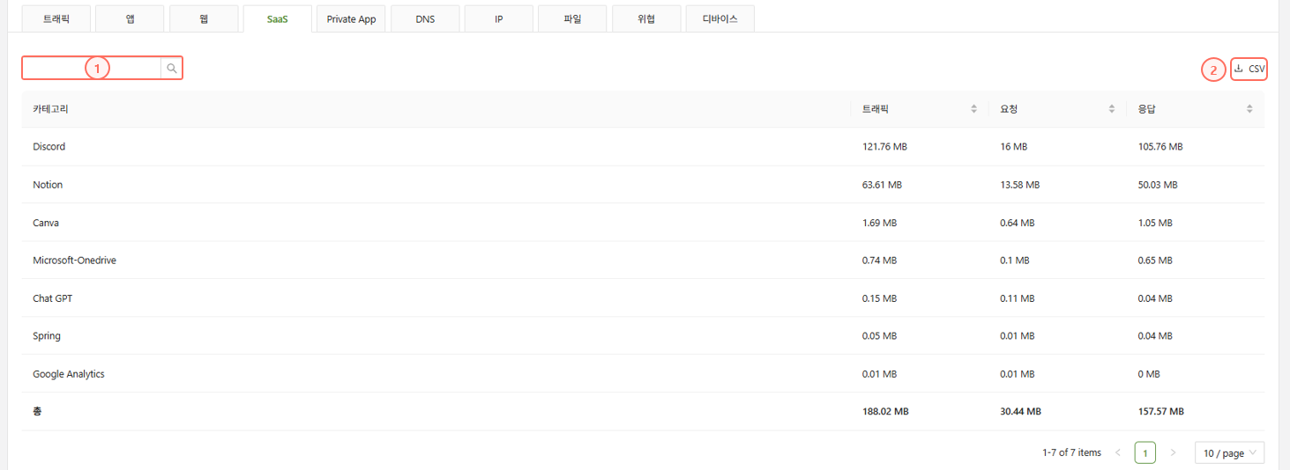1290x470 pixels.
Task: Sort by 트래픽 column arrows
Action: (x=973, y=109)
